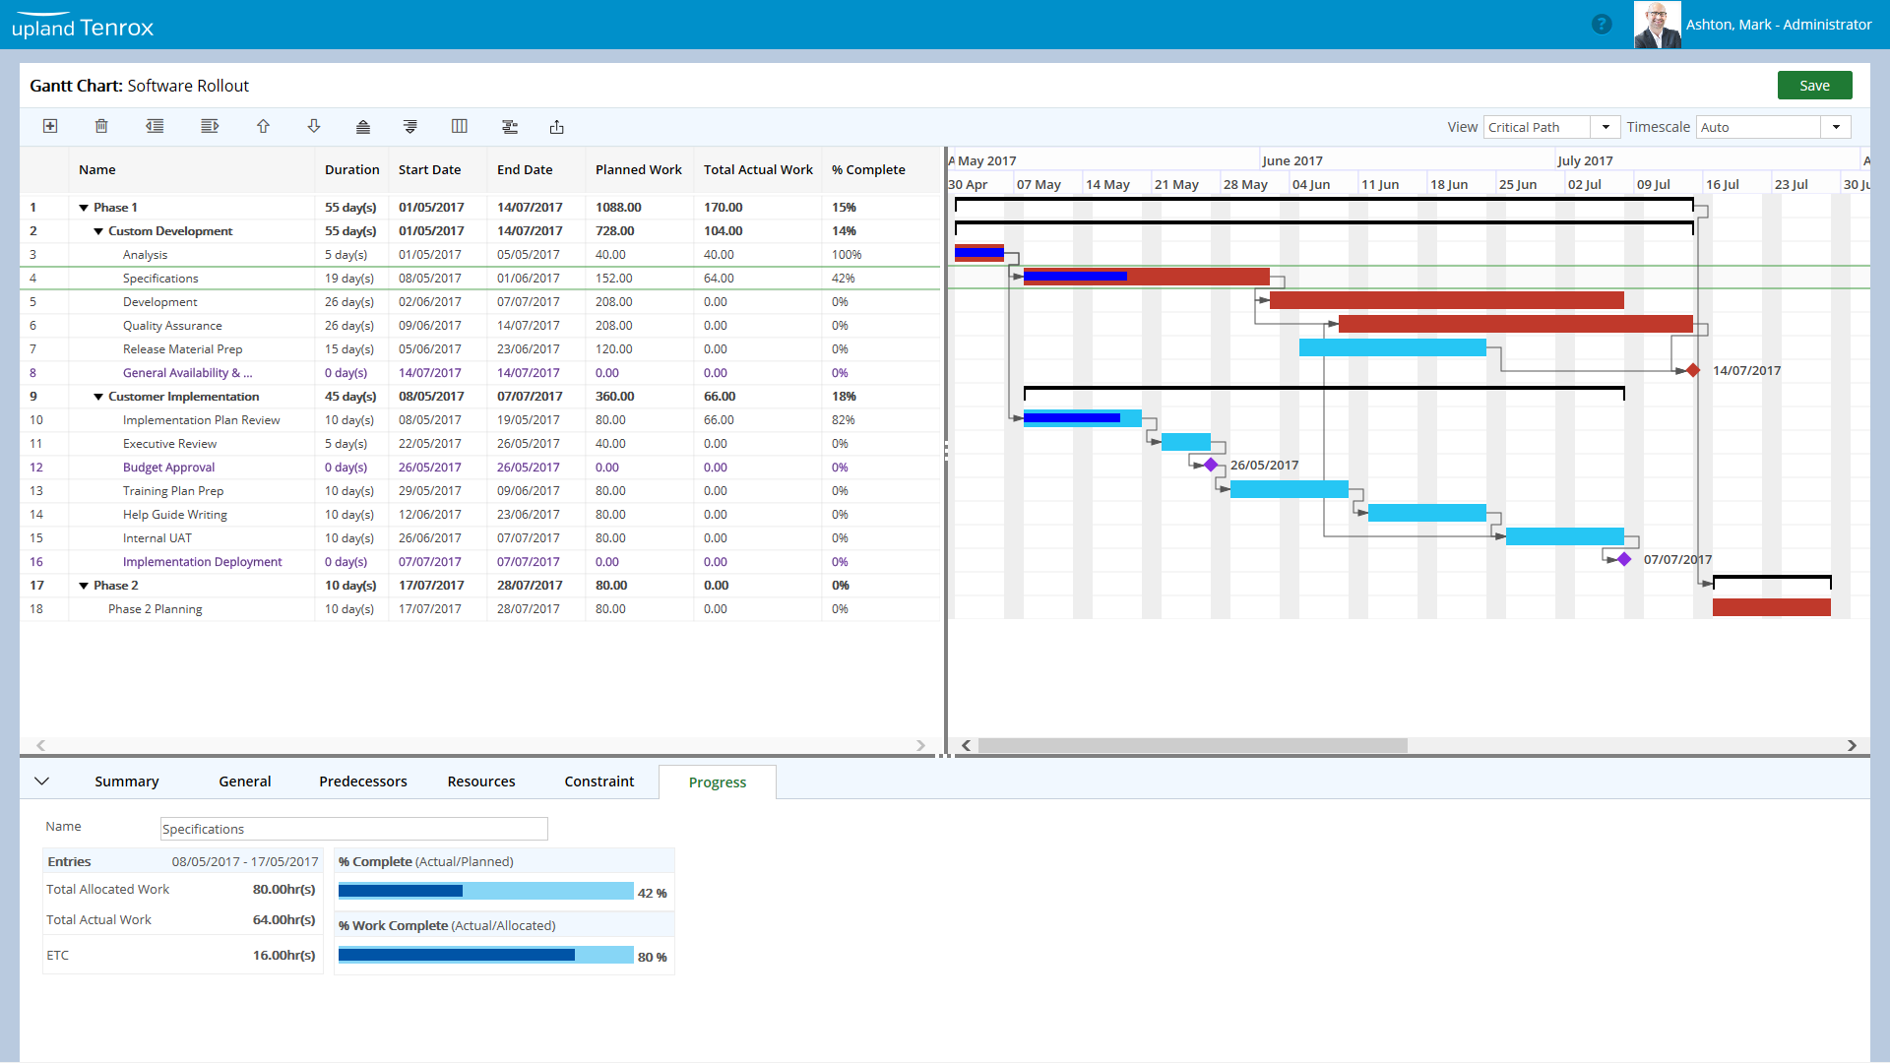Click the move task down arrow
This screenshot has height=1063, width=1890.
tap(314, 126)
